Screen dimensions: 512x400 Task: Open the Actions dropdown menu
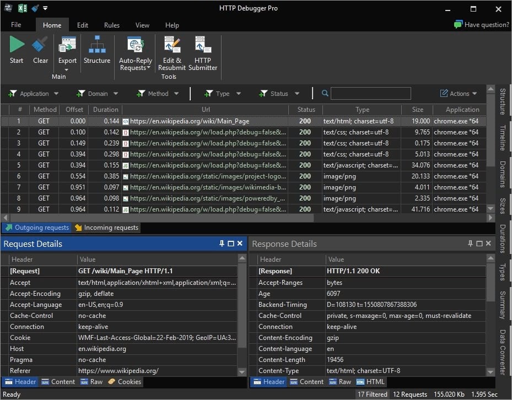459,94
